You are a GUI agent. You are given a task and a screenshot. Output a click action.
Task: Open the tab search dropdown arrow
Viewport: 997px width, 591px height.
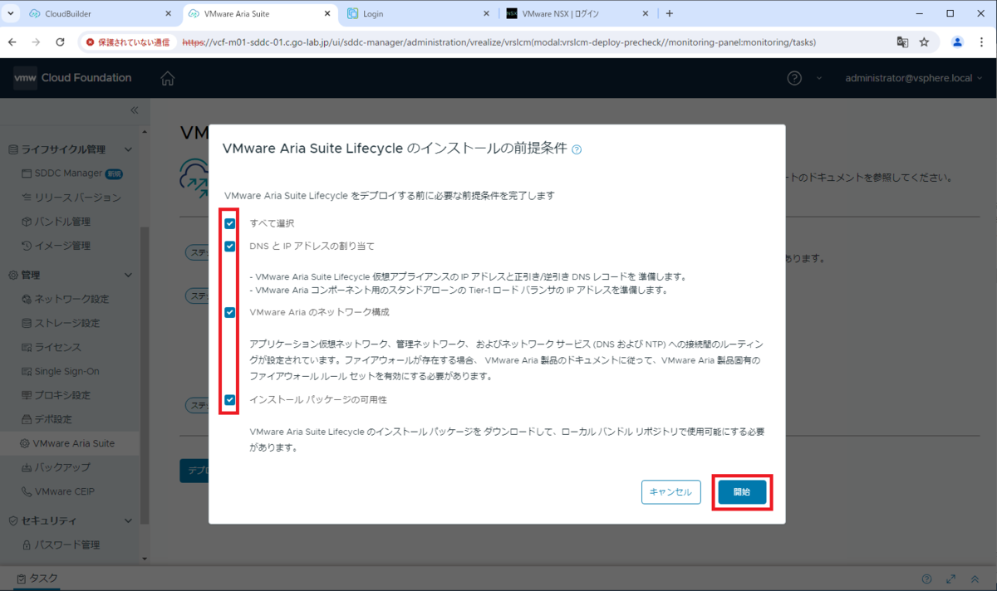click(11, 13)
